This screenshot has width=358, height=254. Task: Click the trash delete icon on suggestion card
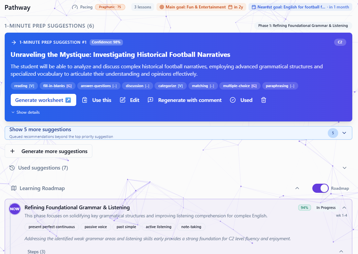(264, 100)
